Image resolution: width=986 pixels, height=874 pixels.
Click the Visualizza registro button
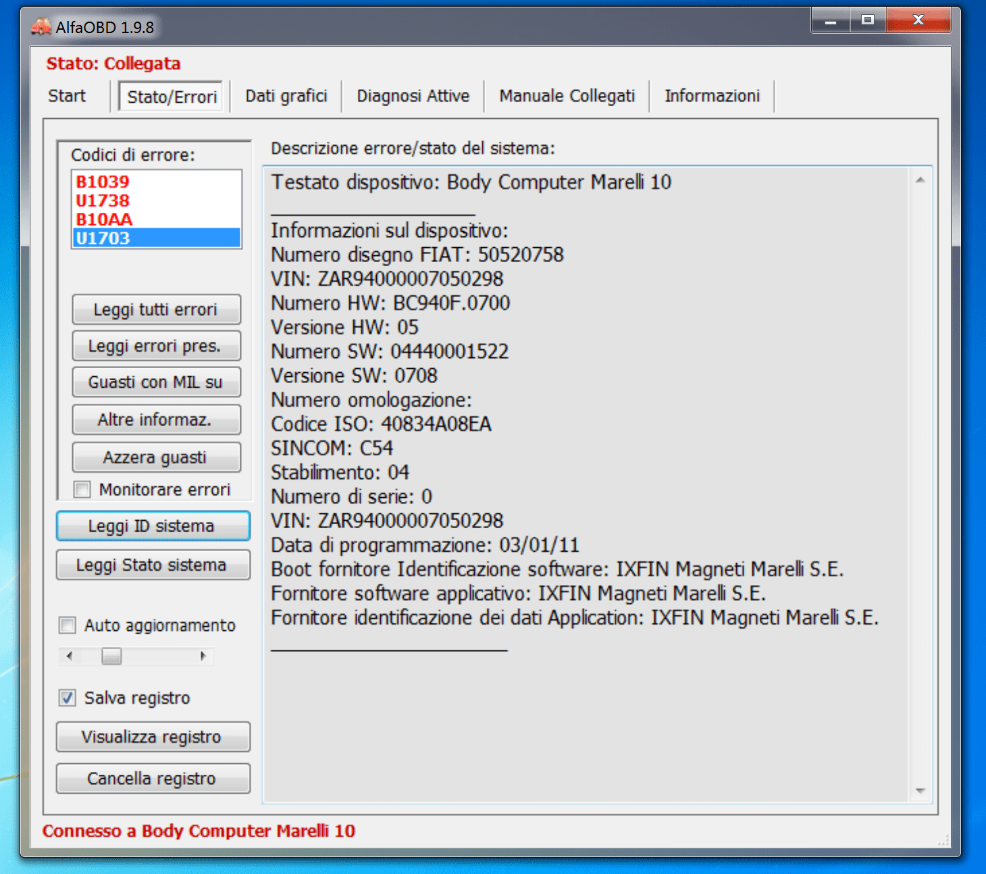(153, 737)
